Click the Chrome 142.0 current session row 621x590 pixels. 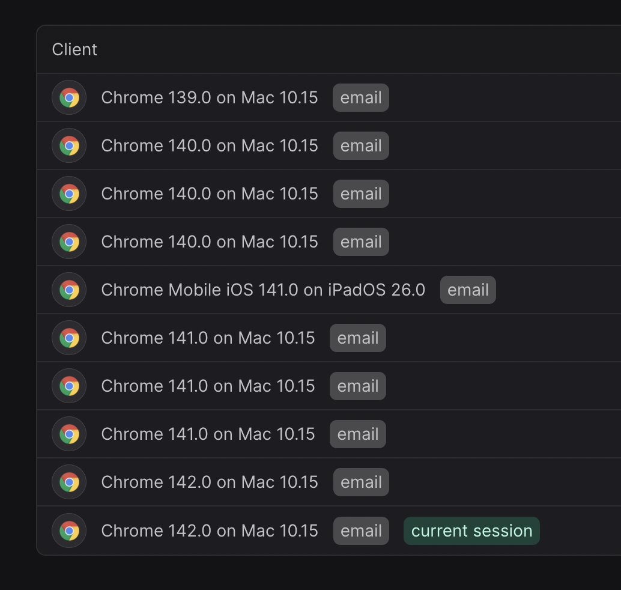click(x=210, y=530)
